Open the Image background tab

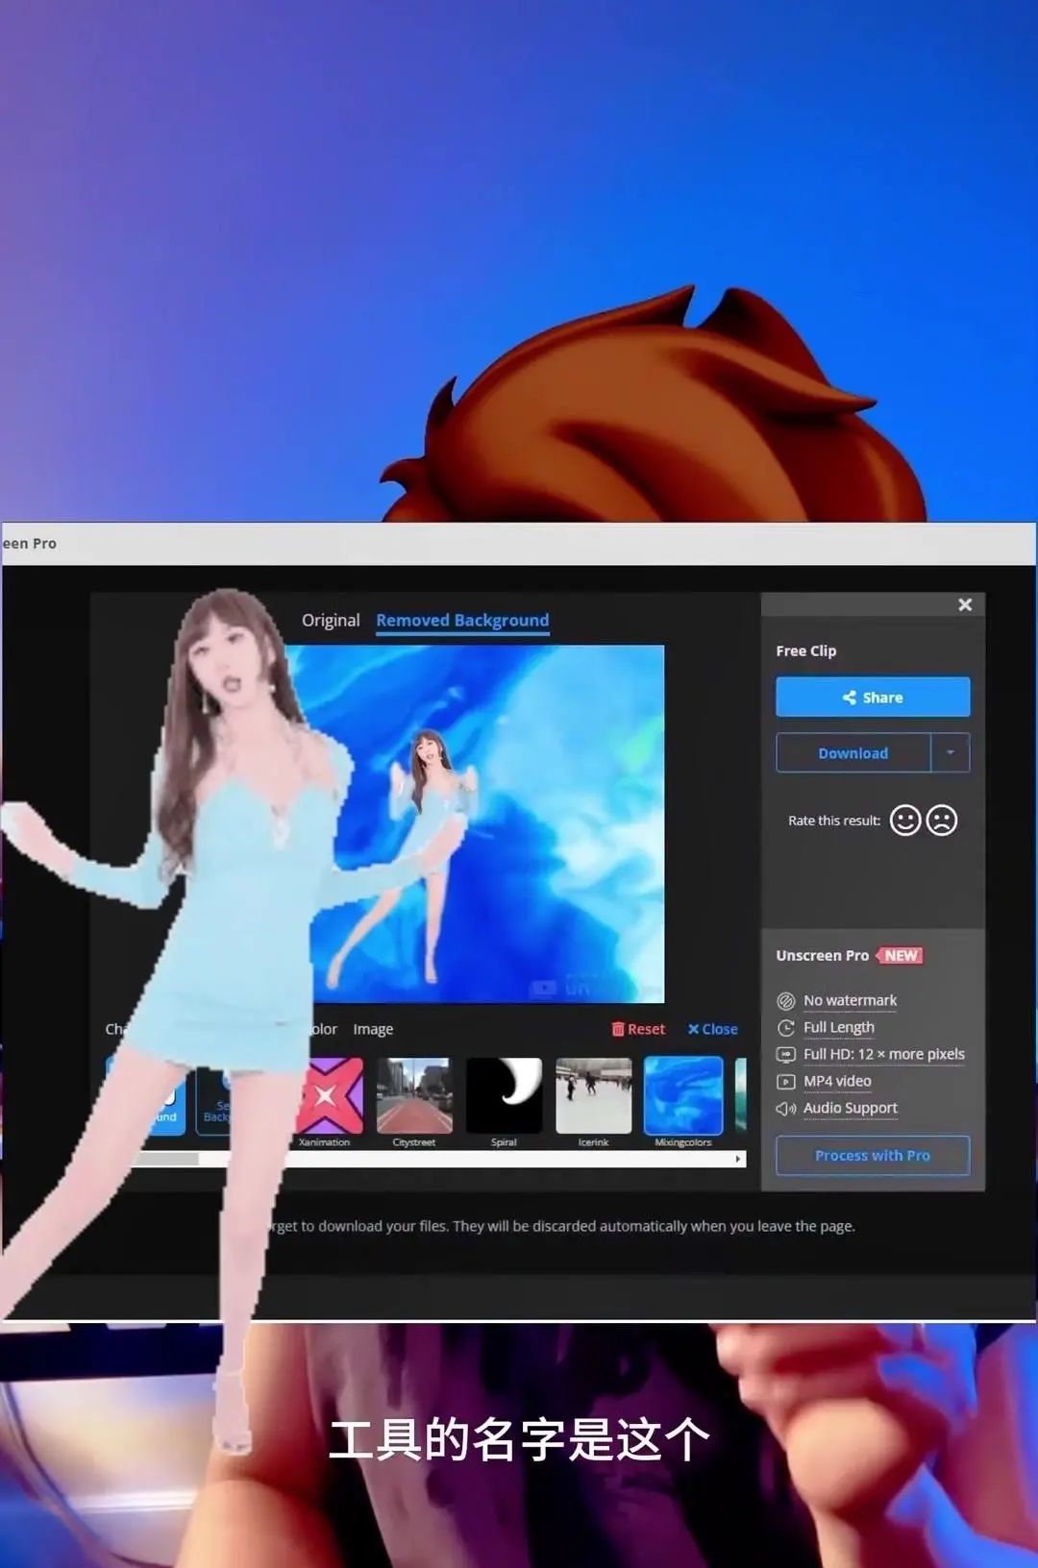pyautogui.click(x=373, y=1029)
